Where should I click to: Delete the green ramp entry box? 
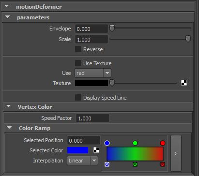point(135,164)
